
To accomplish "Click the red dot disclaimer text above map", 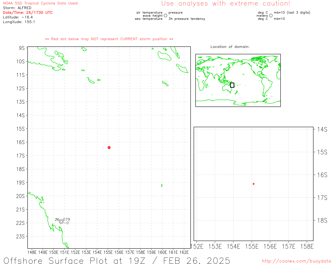I will coord(109,39).
